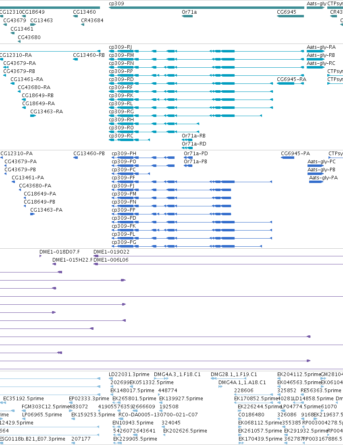The image size is (343, 445).
Task: Select transcript CG43679-RB
Action: pyautogui.click(x=19, y=71)
